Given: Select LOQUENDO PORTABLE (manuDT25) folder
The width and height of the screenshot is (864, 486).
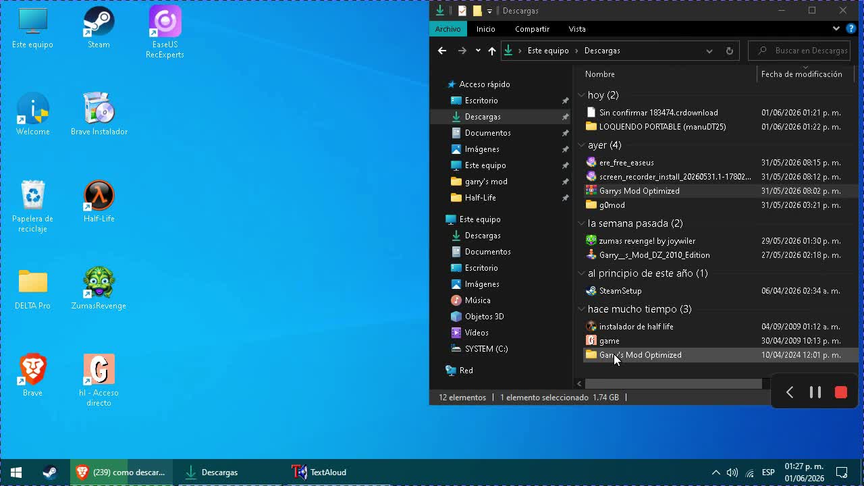Looking at the screenshot, I should pos(663,127).
